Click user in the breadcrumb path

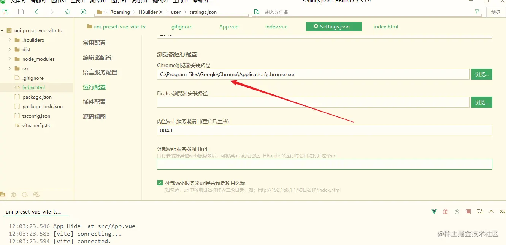tap(176, 12)
